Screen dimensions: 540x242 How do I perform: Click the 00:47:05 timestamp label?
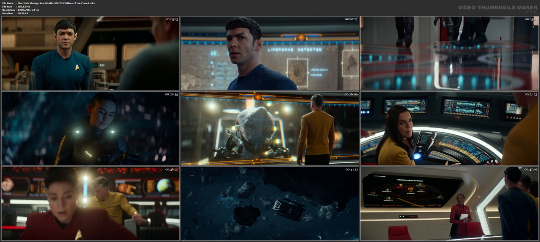click(531, 169)
